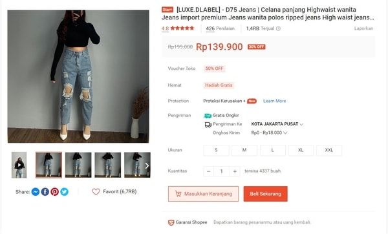Image resolution: width=388 pixels, height=234 pixels.
Task: Expand Ongkos Kirim Rp0 - Rp18.000 options
Action: pos(269,133)
